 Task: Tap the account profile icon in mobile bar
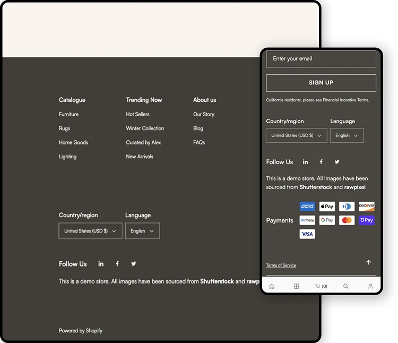[370, 286]
